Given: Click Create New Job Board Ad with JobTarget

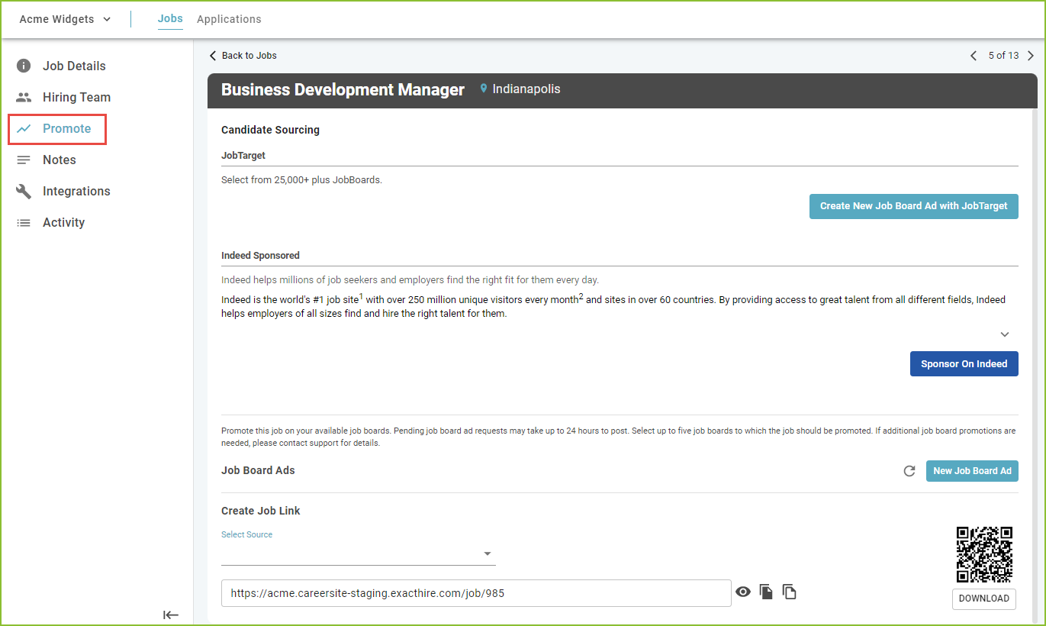Looking at the screenshot, I should [914, 206].
